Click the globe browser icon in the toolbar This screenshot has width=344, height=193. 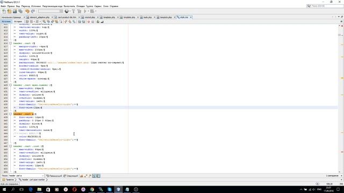67,11
